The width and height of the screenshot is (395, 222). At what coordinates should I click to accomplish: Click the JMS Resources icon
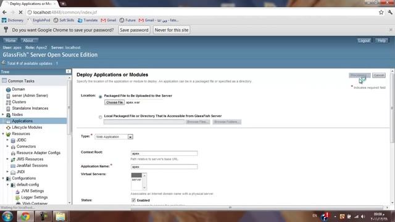(13, 159)
